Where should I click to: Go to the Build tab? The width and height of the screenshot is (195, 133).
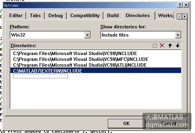[113, 16]
